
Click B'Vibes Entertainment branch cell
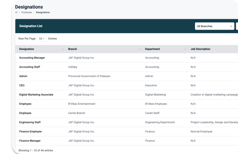[82, 104]
